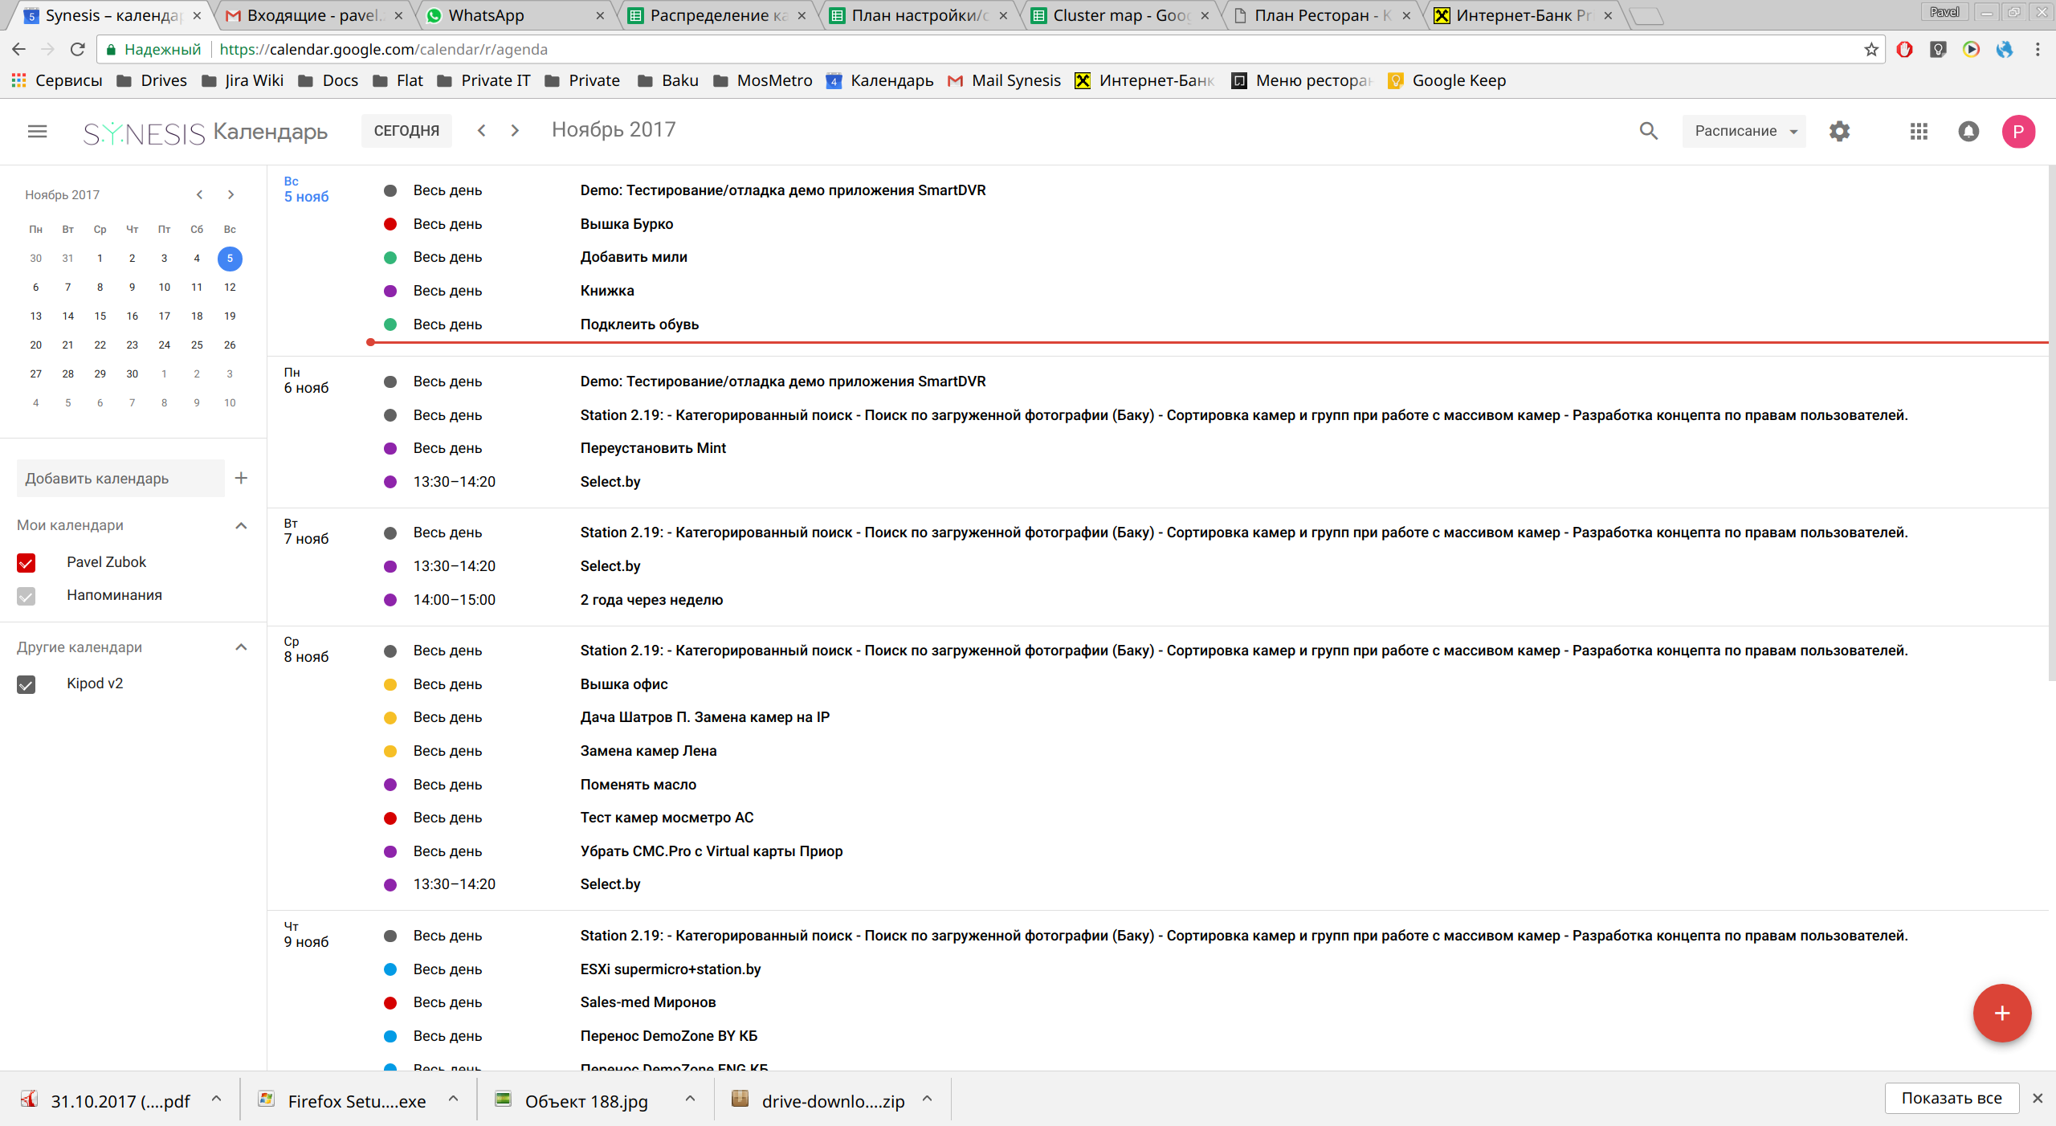The height and width of the screenshot is (1126, 2056).
Task: Open options for Объект 188.jpg download
Action: (690, 1099)
